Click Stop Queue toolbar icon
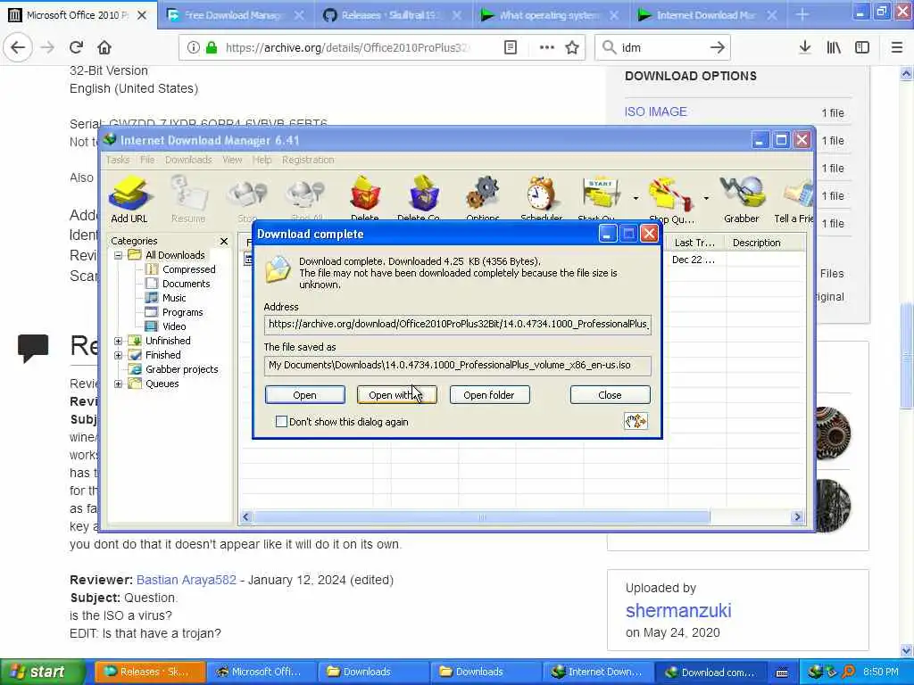This screenshot has height=685, width=914. [670, 199]
